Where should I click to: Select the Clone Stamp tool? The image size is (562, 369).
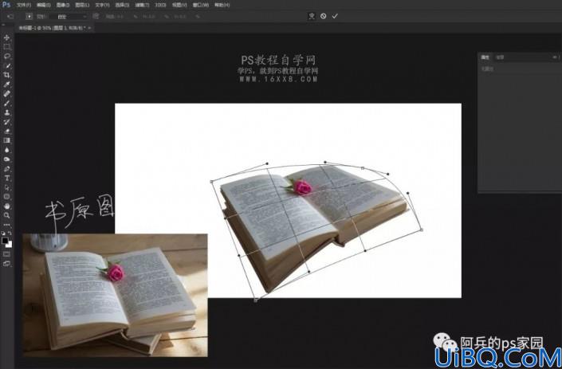tap(6, 112)
